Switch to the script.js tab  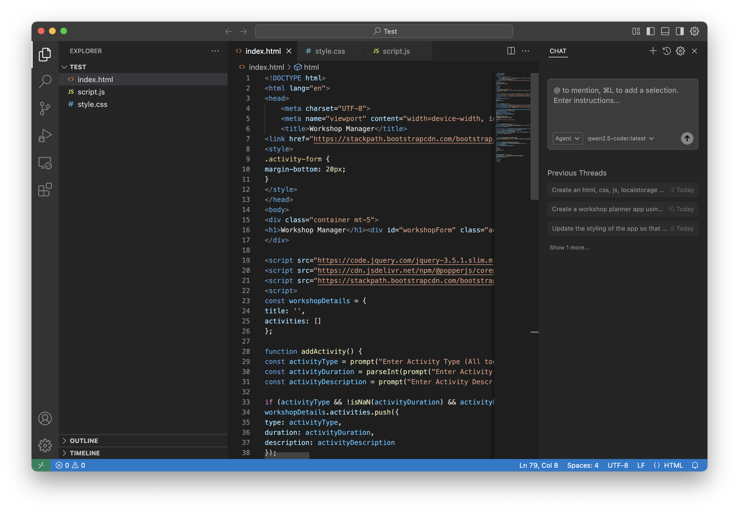pos(396,51)
